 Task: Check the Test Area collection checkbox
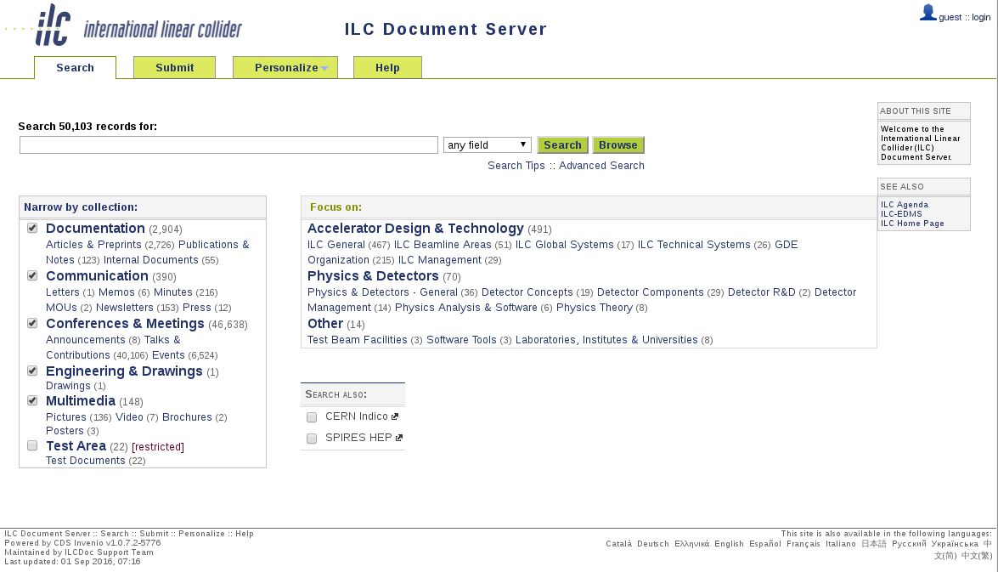[32, 446]
